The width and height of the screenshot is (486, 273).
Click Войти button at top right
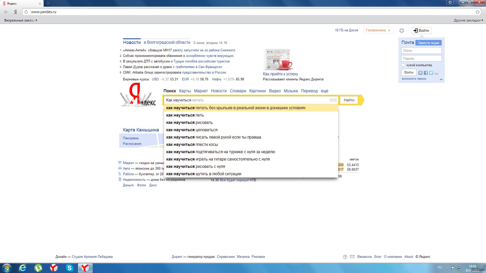pyautogui.click(x=421, y=31)
